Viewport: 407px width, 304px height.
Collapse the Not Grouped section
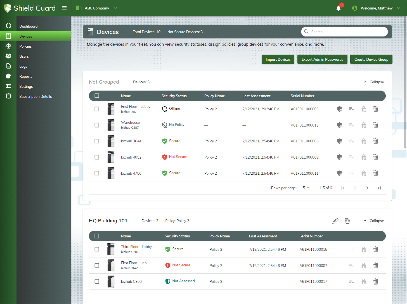(373, 82)
